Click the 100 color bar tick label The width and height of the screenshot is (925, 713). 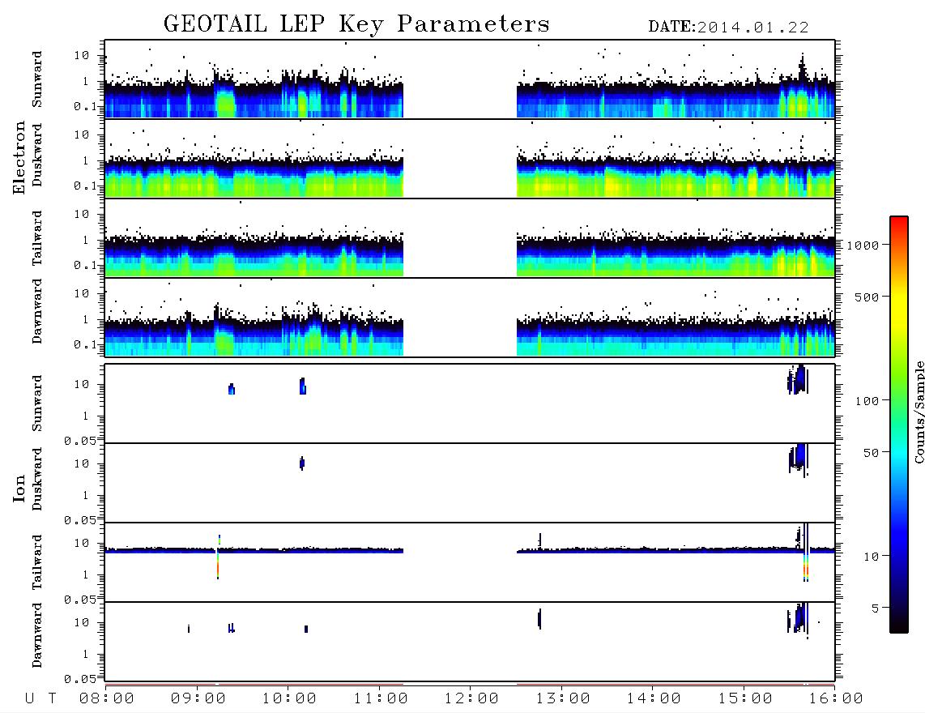[x=867, y=401]
